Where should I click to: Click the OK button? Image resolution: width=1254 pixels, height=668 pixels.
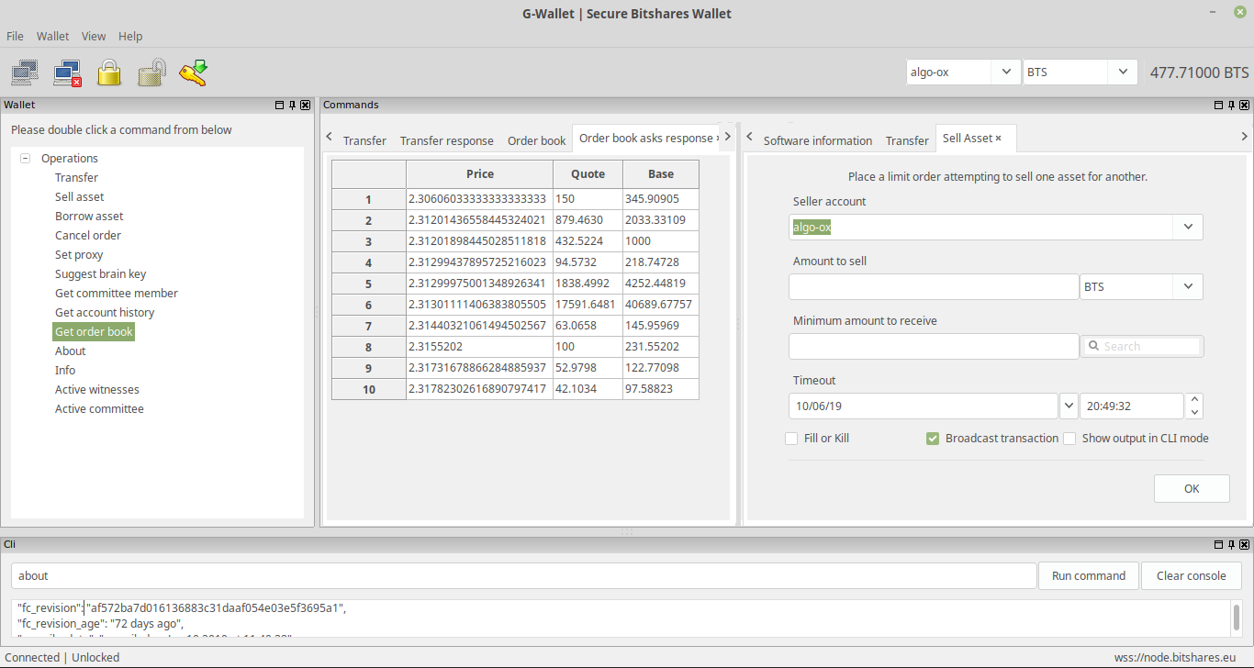[1192, 488]
